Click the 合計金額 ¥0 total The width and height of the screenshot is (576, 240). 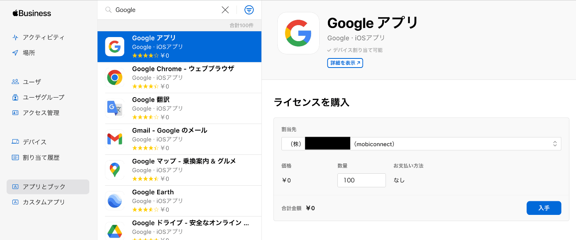tap(298, 208)
